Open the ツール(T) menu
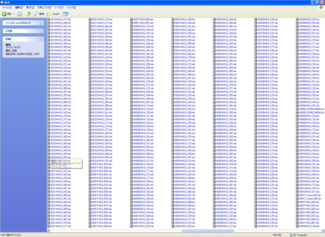 59,7
